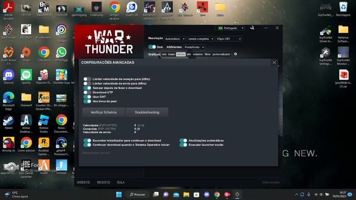Viewport: 356px width, 200px height.
Task: Open the Windows Start menu
Action: click(x=119, y=194)
